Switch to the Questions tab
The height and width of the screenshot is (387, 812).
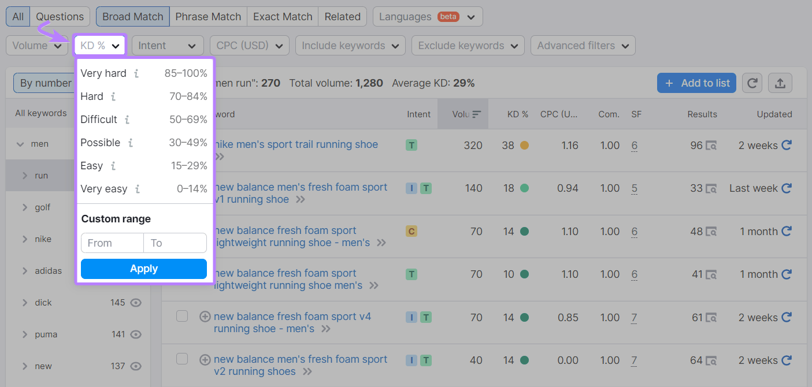[60, 16]
